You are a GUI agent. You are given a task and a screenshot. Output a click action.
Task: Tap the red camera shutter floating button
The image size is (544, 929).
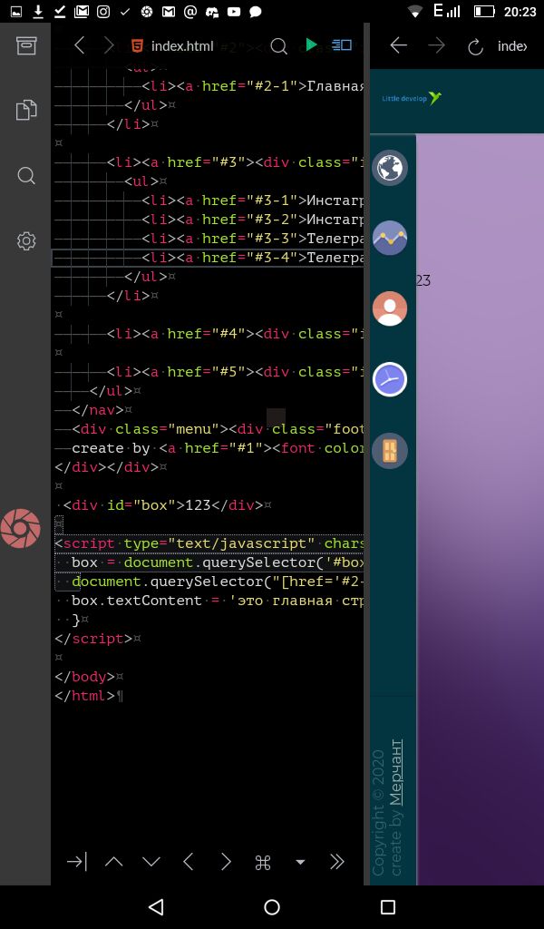(x=21, y=529)
